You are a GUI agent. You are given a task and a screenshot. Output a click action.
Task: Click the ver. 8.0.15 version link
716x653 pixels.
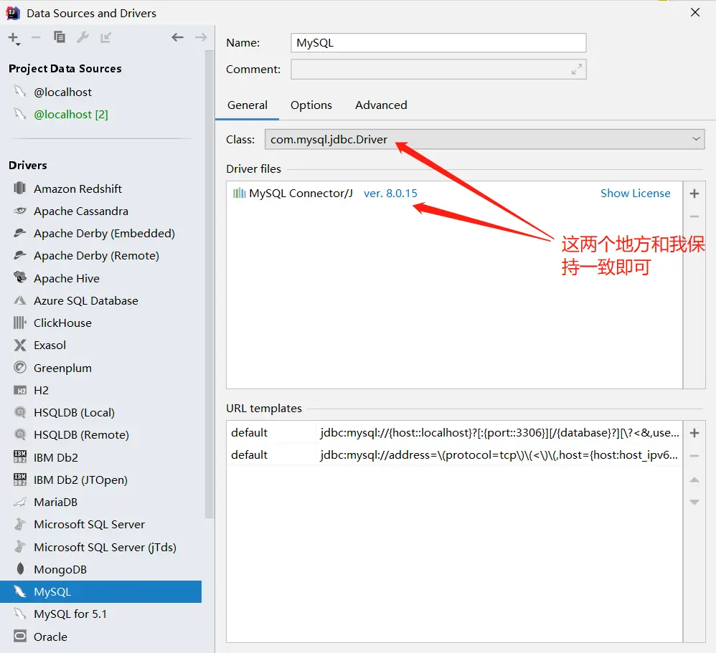coord(390,194)
